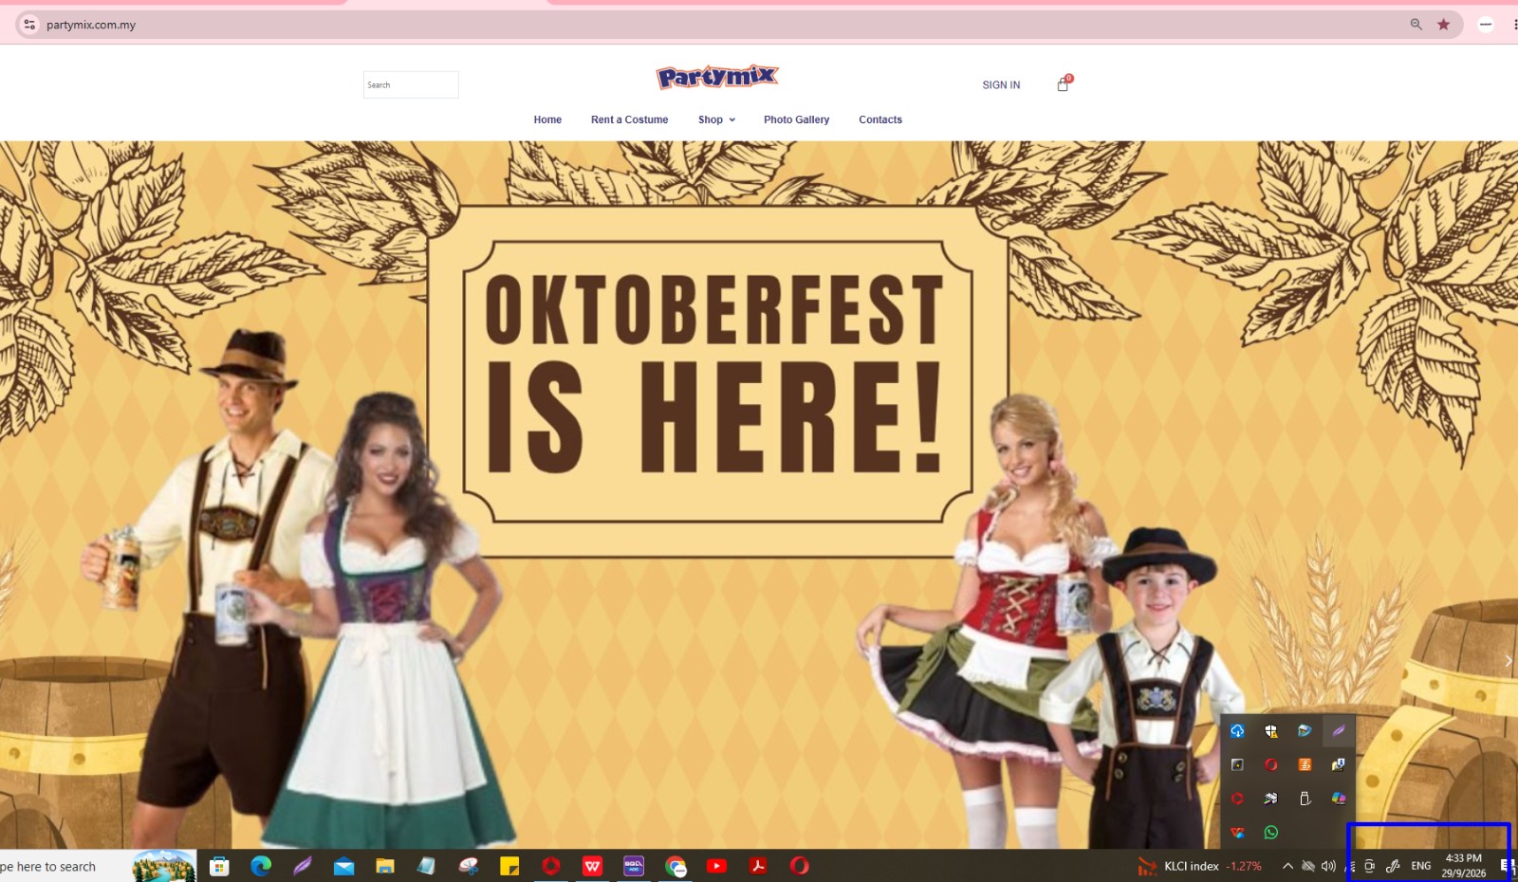Click Java update icon in tray
Screen dimensions: 1518x882
[x=1305, y=764]
